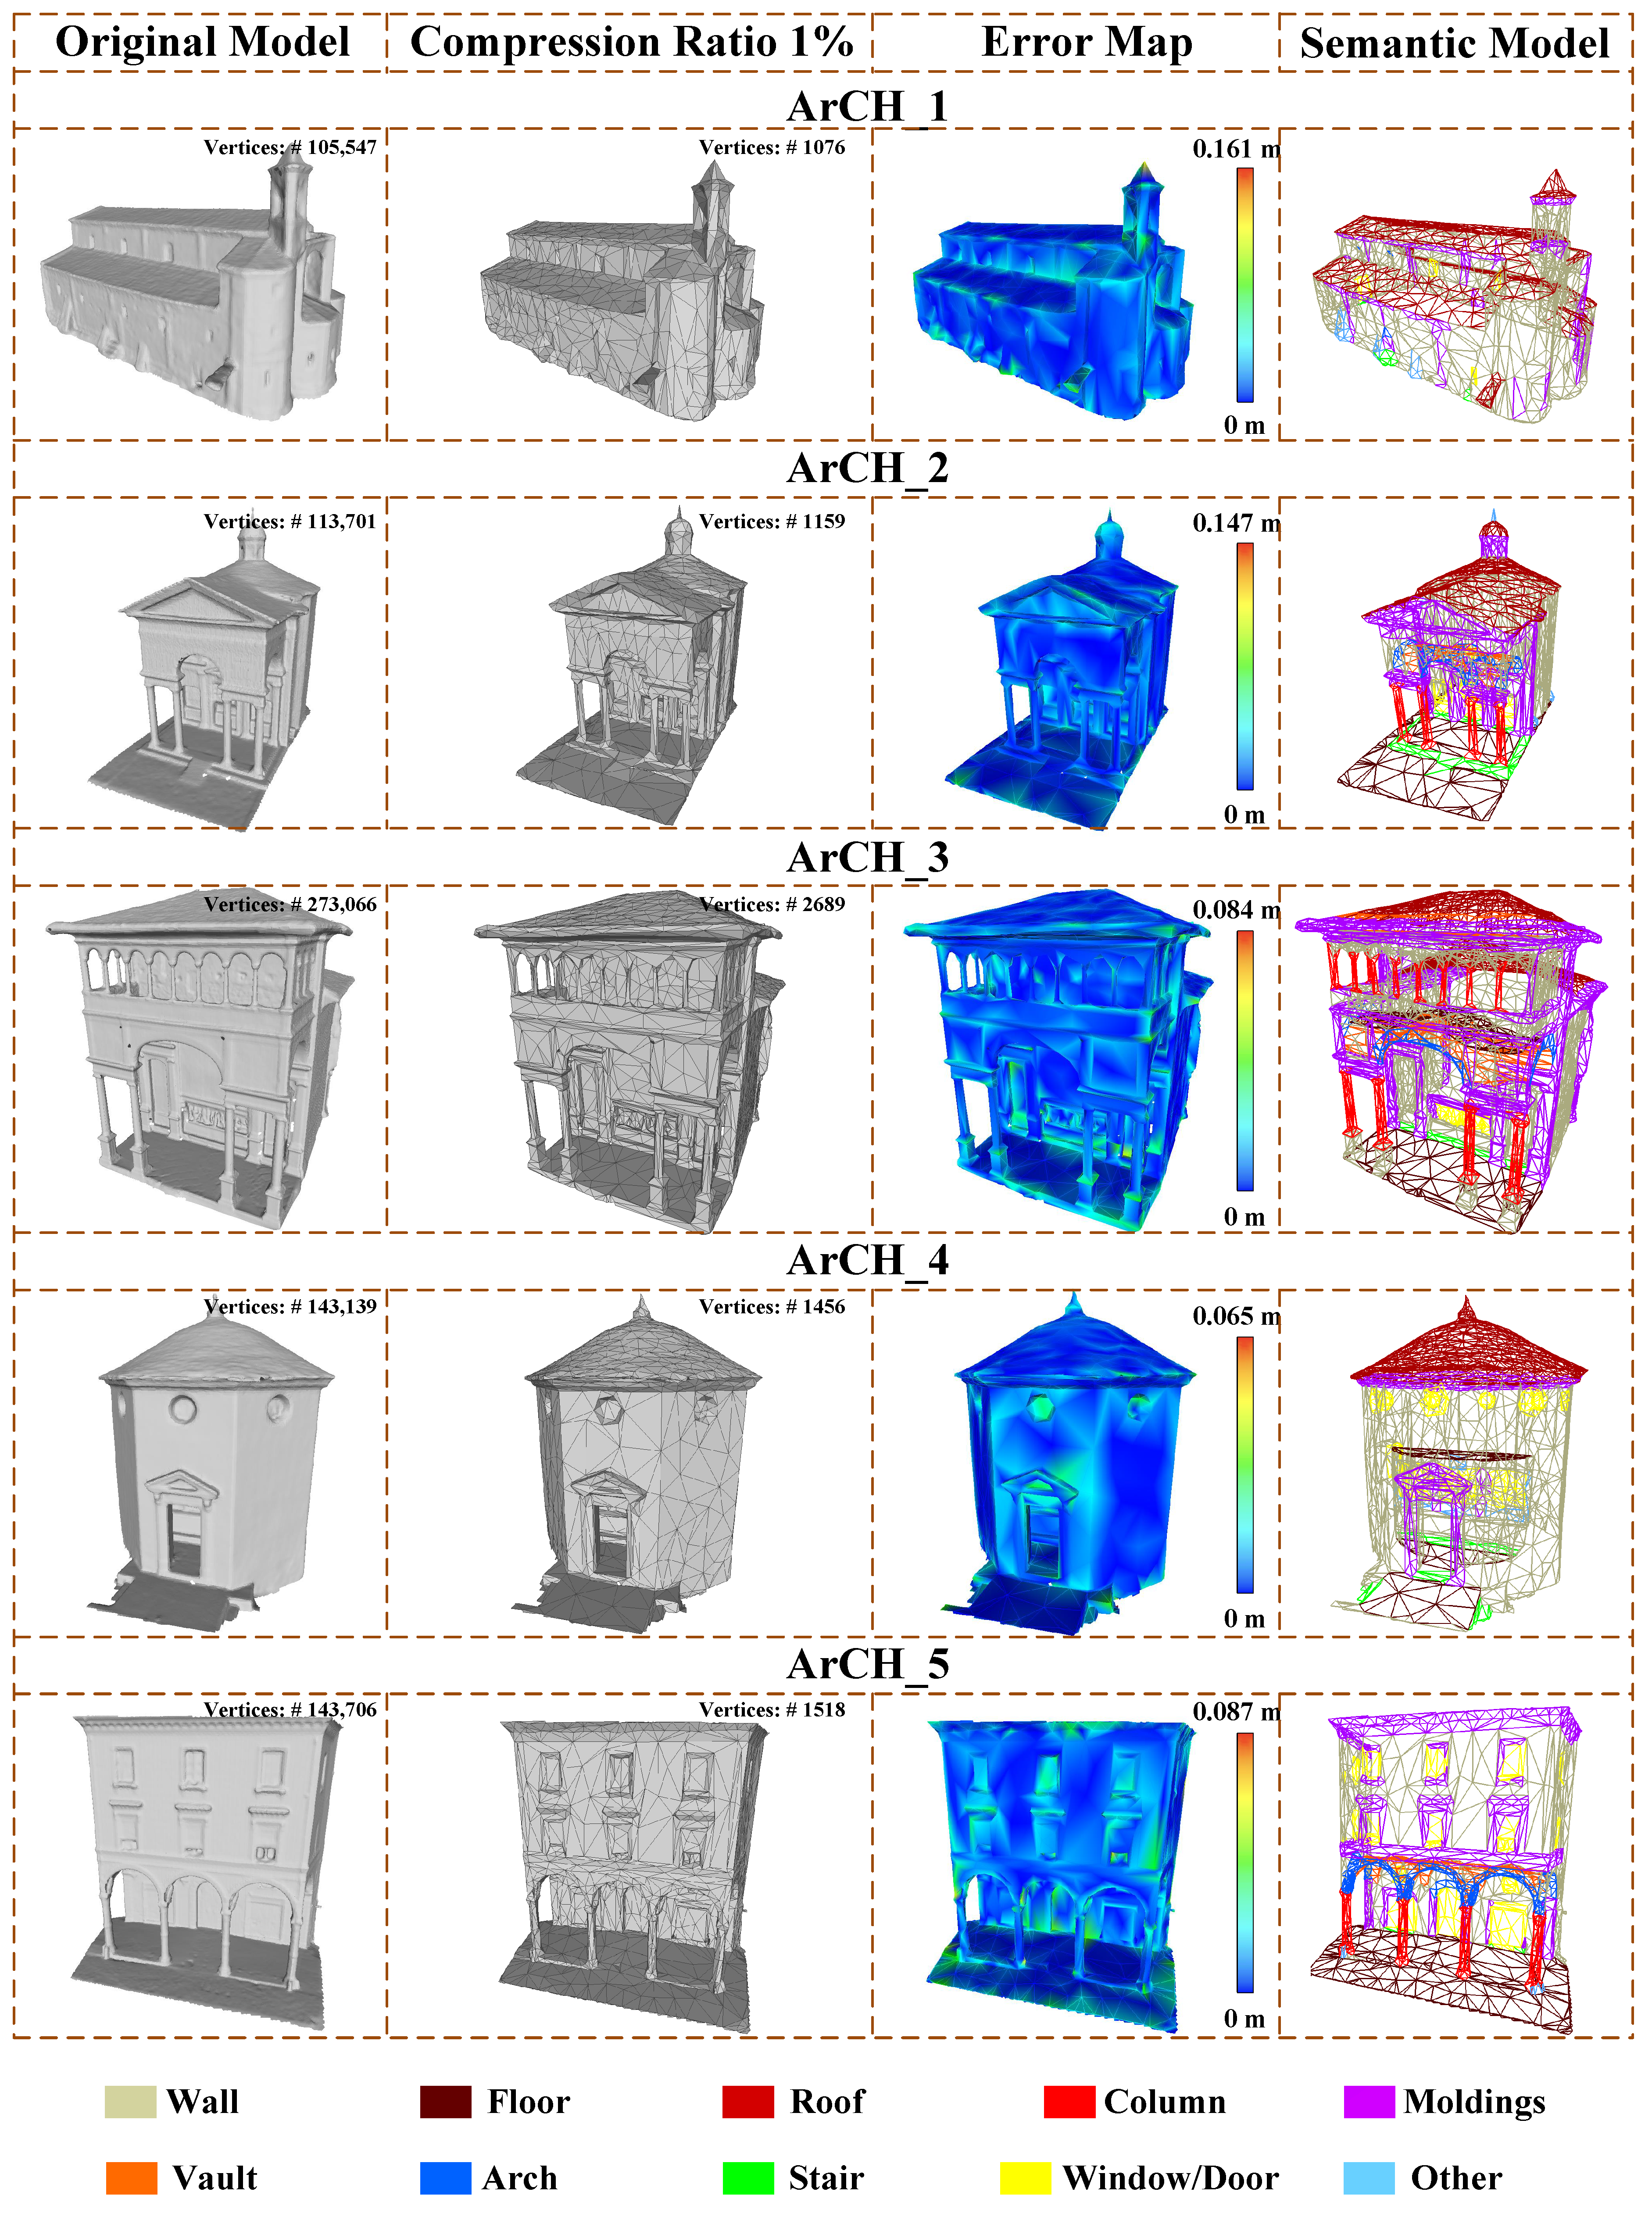The image size is (1652, 2213).
Task: Click the 'Vertices: # 113,701' label
Action: pyautogui.click(x=290, y=521)
